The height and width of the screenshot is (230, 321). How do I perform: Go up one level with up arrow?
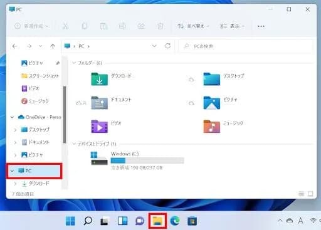point(53,46)
